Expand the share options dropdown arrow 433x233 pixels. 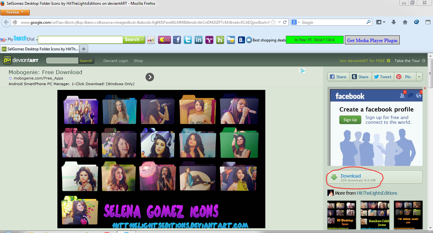(419, 77)
